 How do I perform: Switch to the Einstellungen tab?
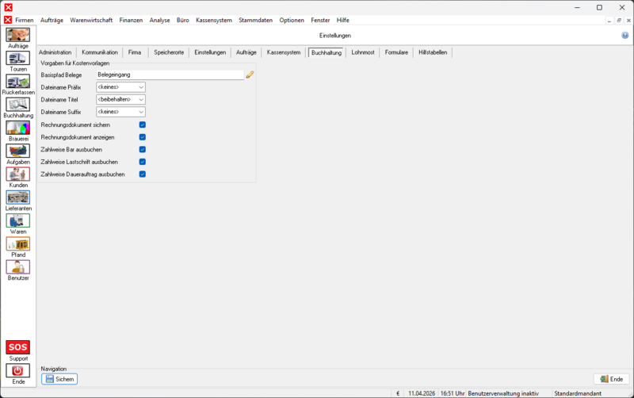pyautogui.click(x=210, y=52)
